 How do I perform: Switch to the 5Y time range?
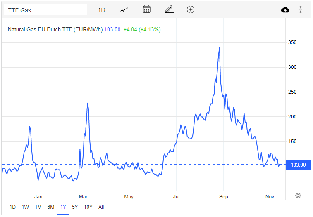(x=75, y=207)
